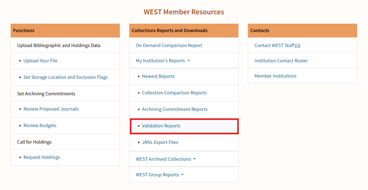Click the Functions panel header

tap(65, 31)
